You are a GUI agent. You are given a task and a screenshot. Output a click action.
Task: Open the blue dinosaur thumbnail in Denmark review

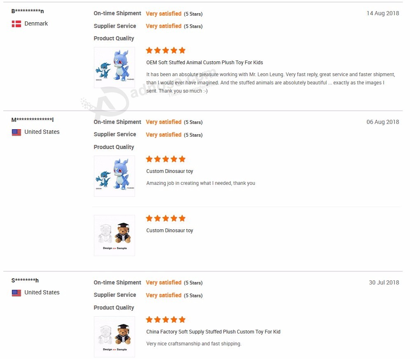(114, 68)
